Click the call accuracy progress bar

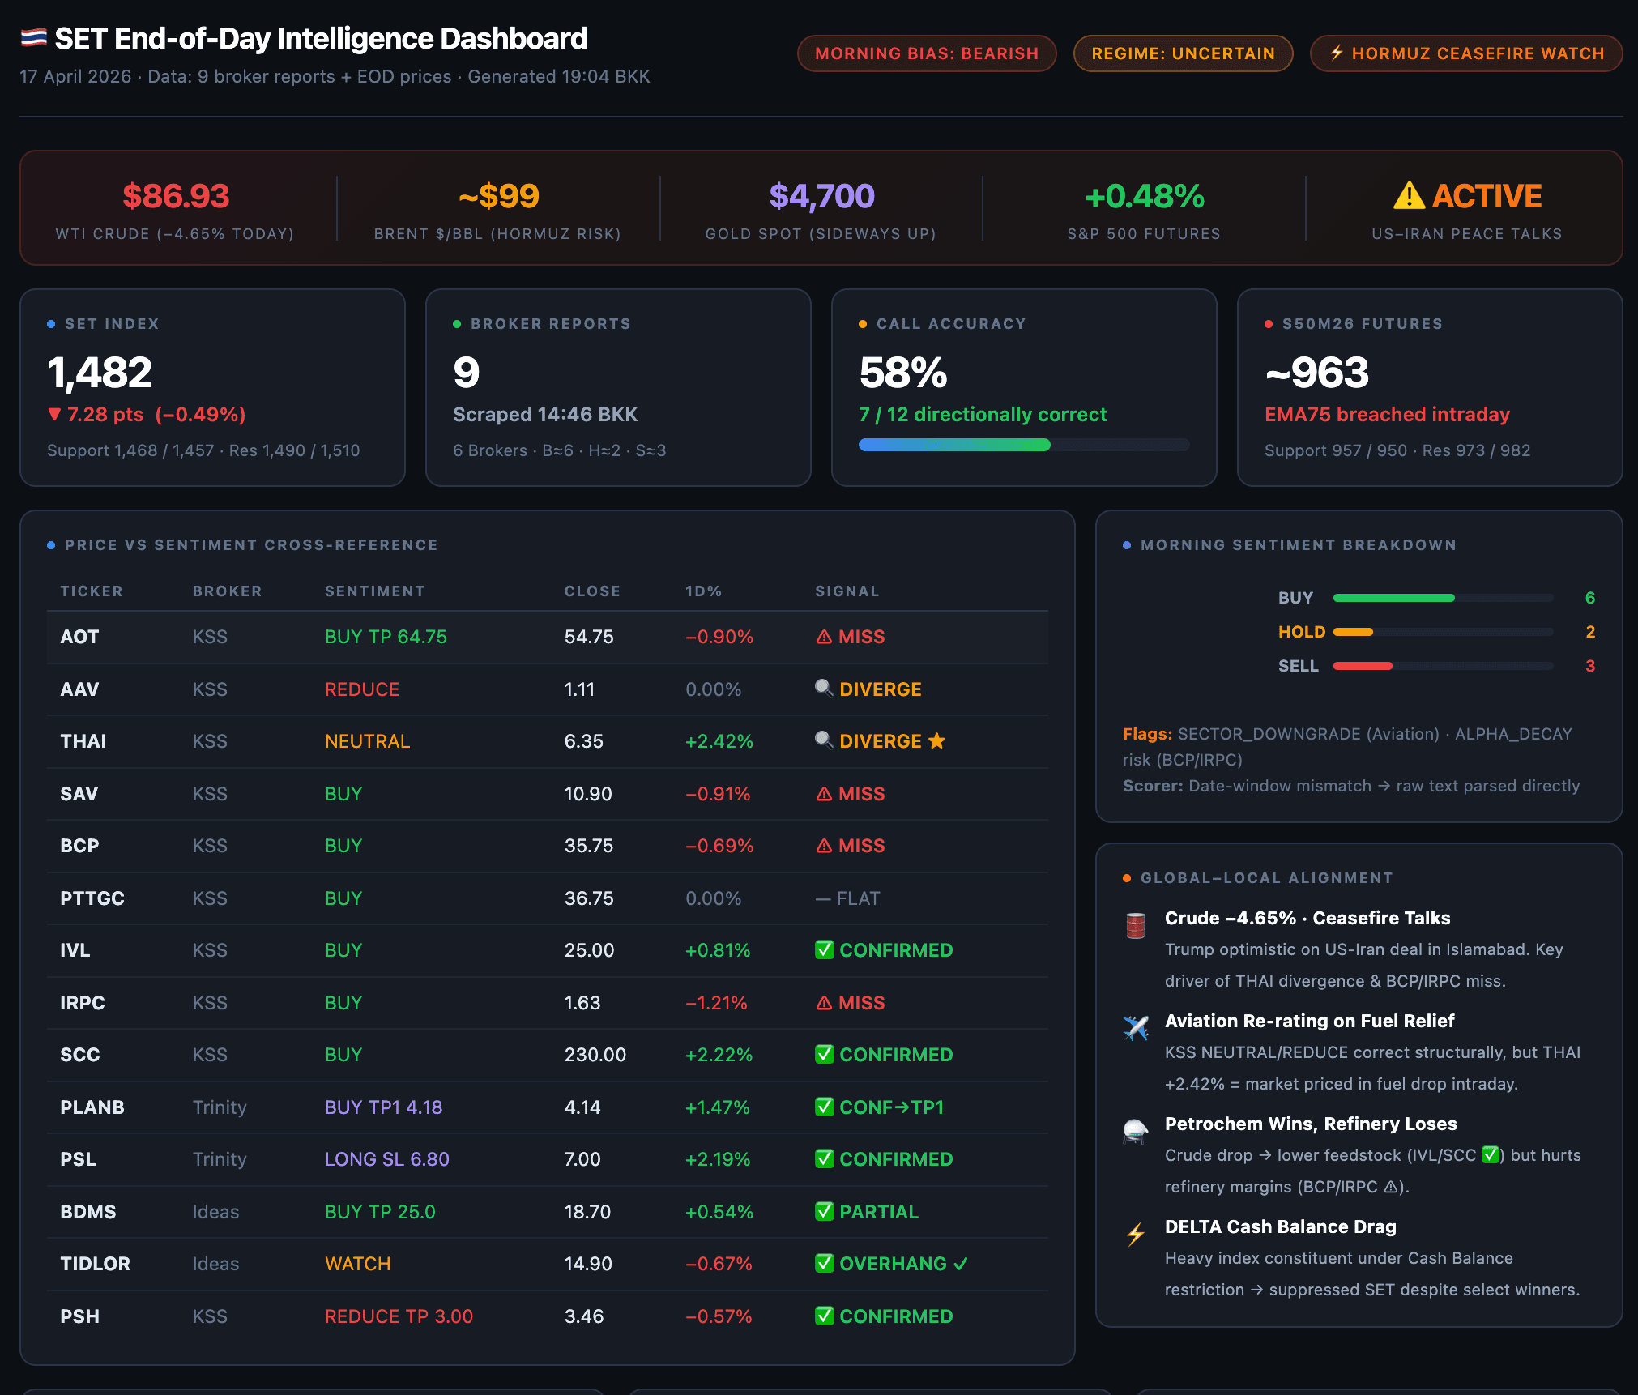[1024, 444]
